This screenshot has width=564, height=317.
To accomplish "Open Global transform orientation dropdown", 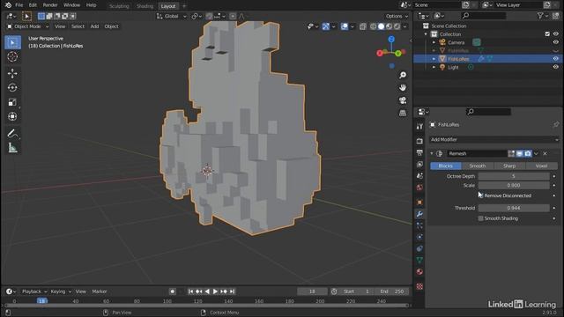I will pyautogui.click(x=171, y=16).
